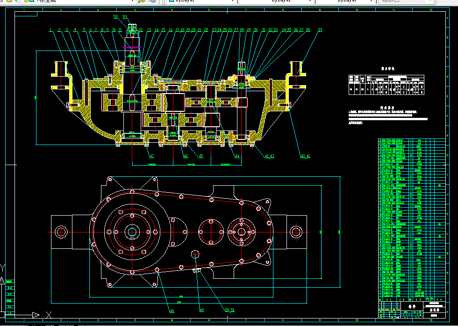The width and height of the screenshot is (458, 326).
Task: Click the 技术要求 heading text
Action: pyautogui.click(x=387, y=108)
